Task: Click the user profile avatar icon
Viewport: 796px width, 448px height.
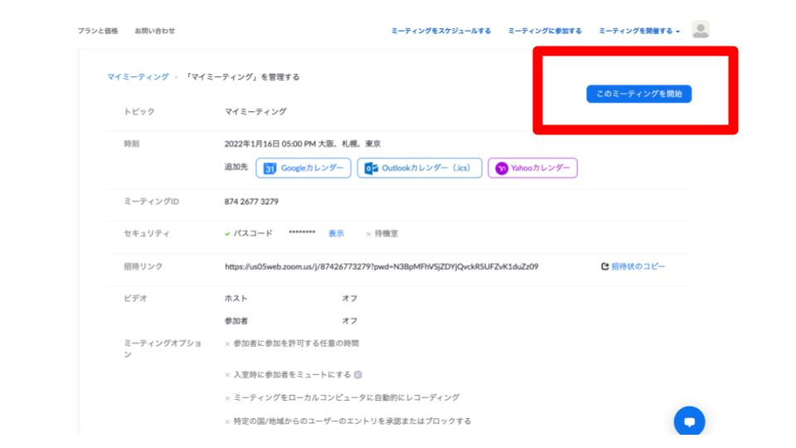Action: tap(701, 30)
